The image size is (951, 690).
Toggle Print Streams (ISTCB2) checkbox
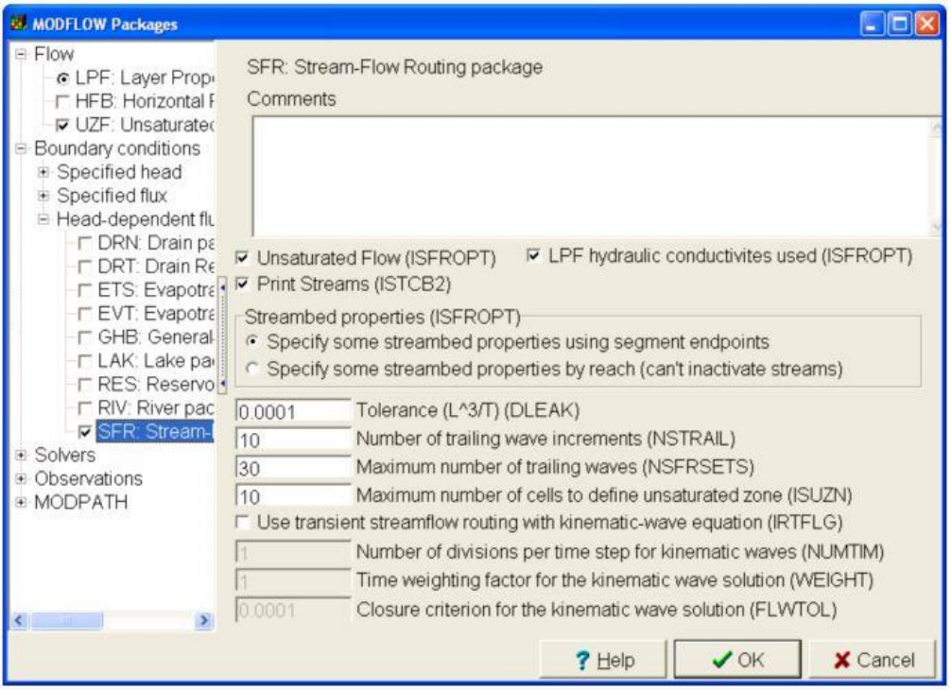coord(243,284)
